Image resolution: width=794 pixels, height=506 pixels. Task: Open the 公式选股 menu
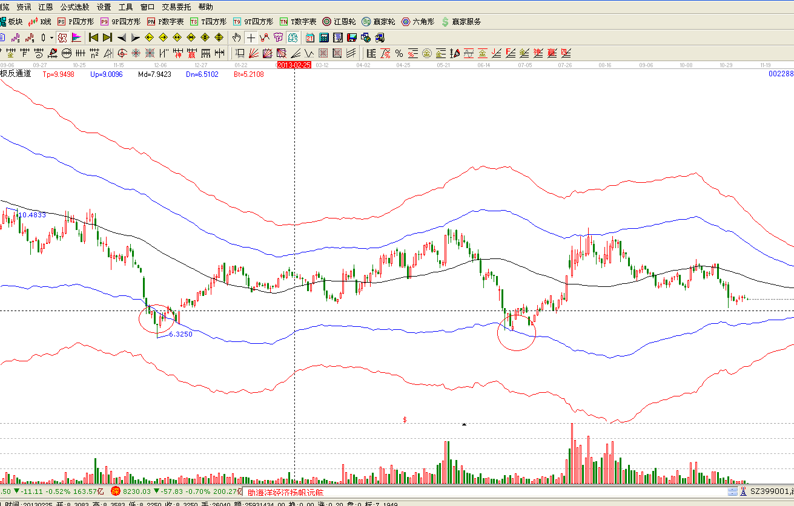(74, 7)
